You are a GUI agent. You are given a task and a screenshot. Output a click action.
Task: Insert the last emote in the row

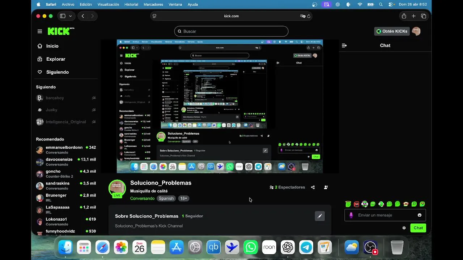click(422, 204)
